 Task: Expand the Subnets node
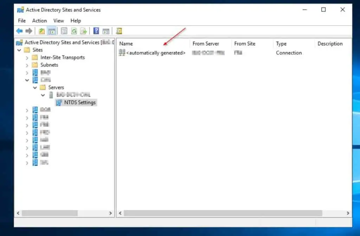pyautogui.click(x=27, y=65)
